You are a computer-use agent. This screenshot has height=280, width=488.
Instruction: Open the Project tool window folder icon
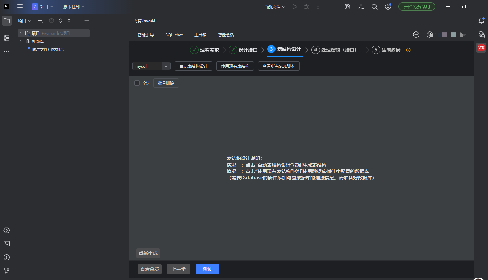(x=6, y=21)
